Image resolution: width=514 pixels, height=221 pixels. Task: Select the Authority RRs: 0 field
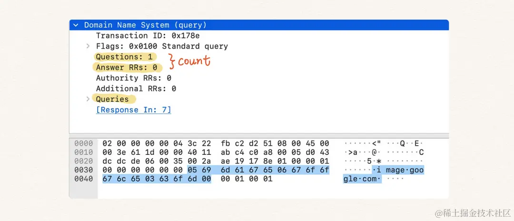(133, 78)
